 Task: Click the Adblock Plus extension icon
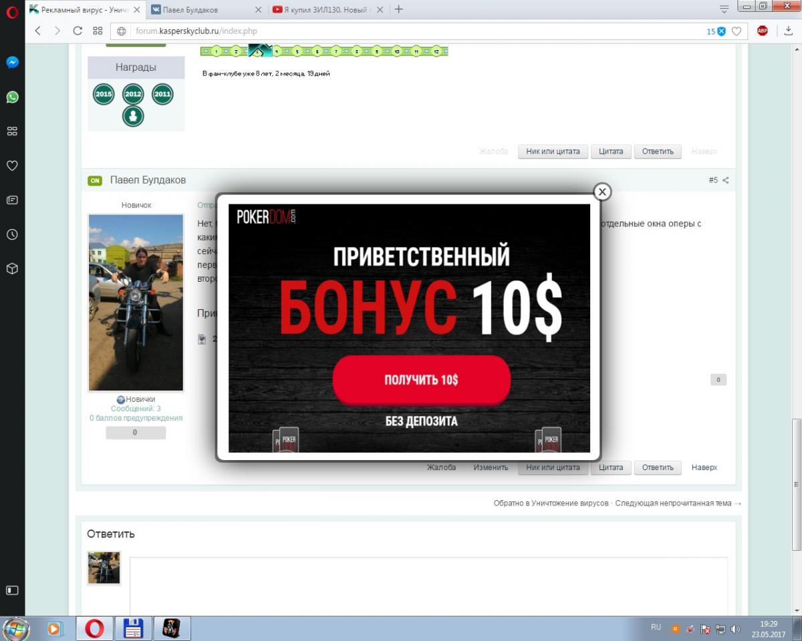(762, 31)
